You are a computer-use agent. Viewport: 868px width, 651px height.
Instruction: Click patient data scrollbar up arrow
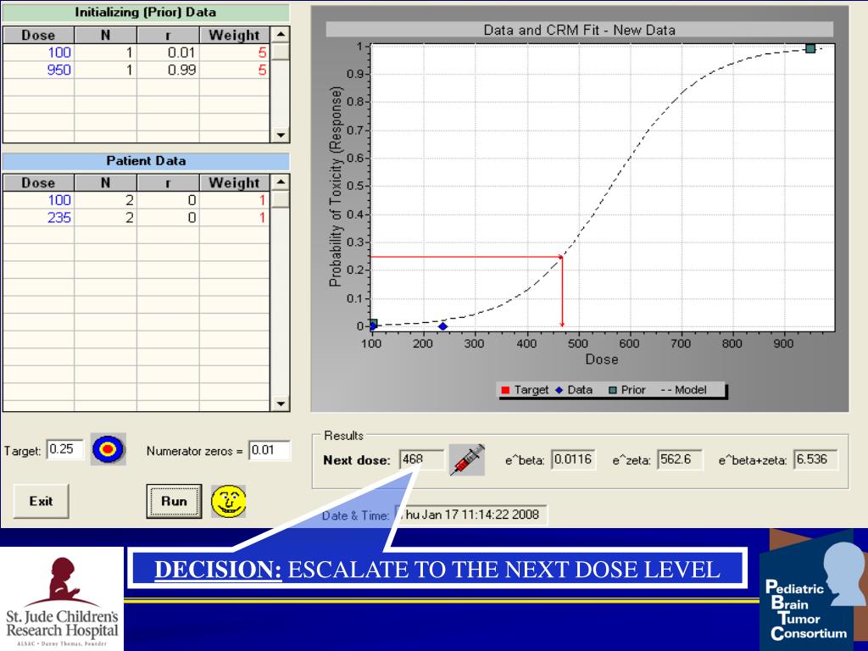tap(281, 182)
